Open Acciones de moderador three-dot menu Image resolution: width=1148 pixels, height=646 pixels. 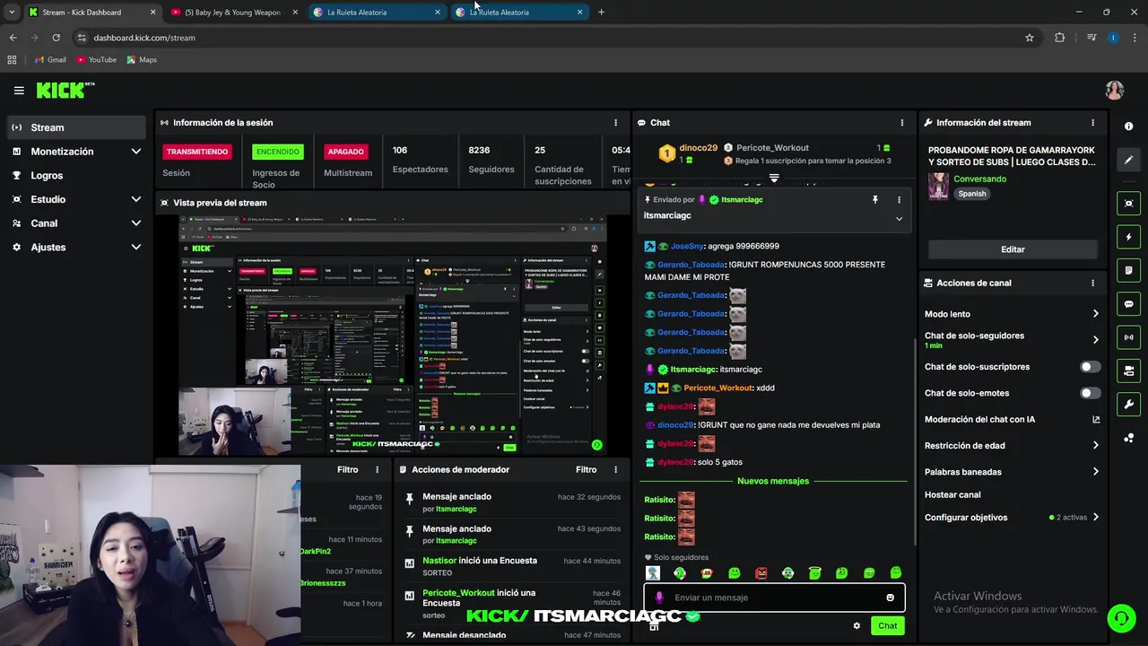point(615,469)
